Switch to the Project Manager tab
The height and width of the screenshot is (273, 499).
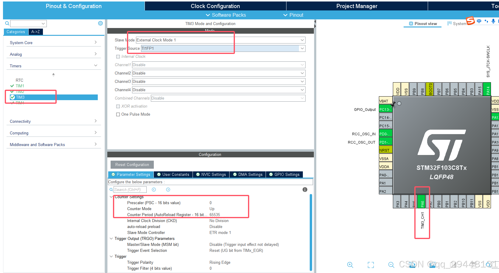[357, 6]
